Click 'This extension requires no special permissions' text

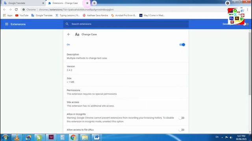pyautogui.click(x=92, y=94)
